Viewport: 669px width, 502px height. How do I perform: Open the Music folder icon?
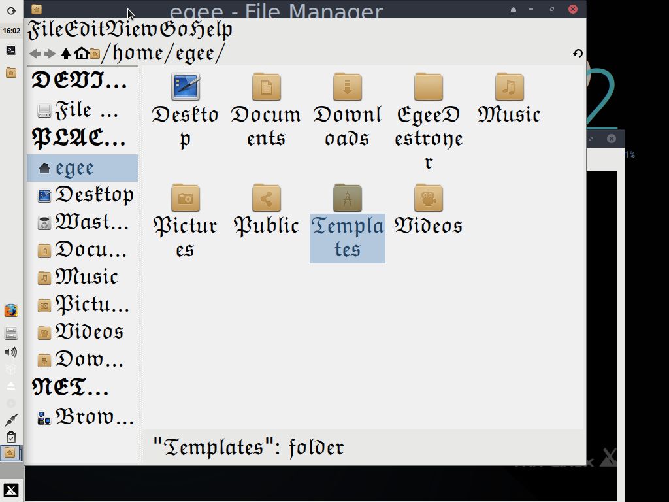pos(509,86)
